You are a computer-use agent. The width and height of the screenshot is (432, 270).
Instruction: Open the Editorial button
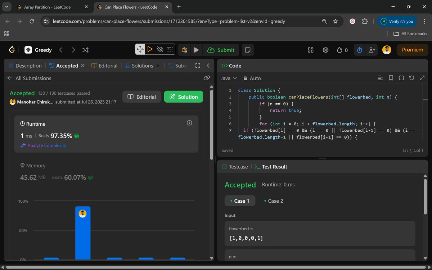tap(142, 97)
